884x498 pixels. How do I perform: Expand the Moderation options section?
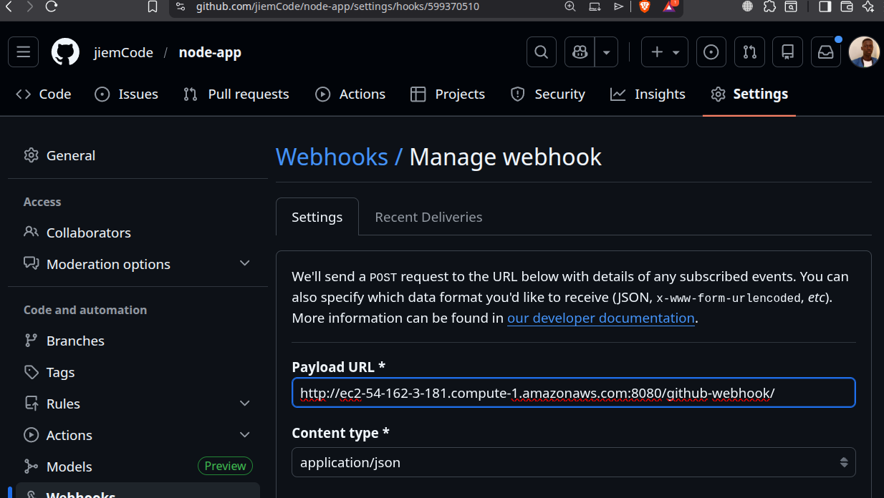pyautogui.click(x=244, y=264)
